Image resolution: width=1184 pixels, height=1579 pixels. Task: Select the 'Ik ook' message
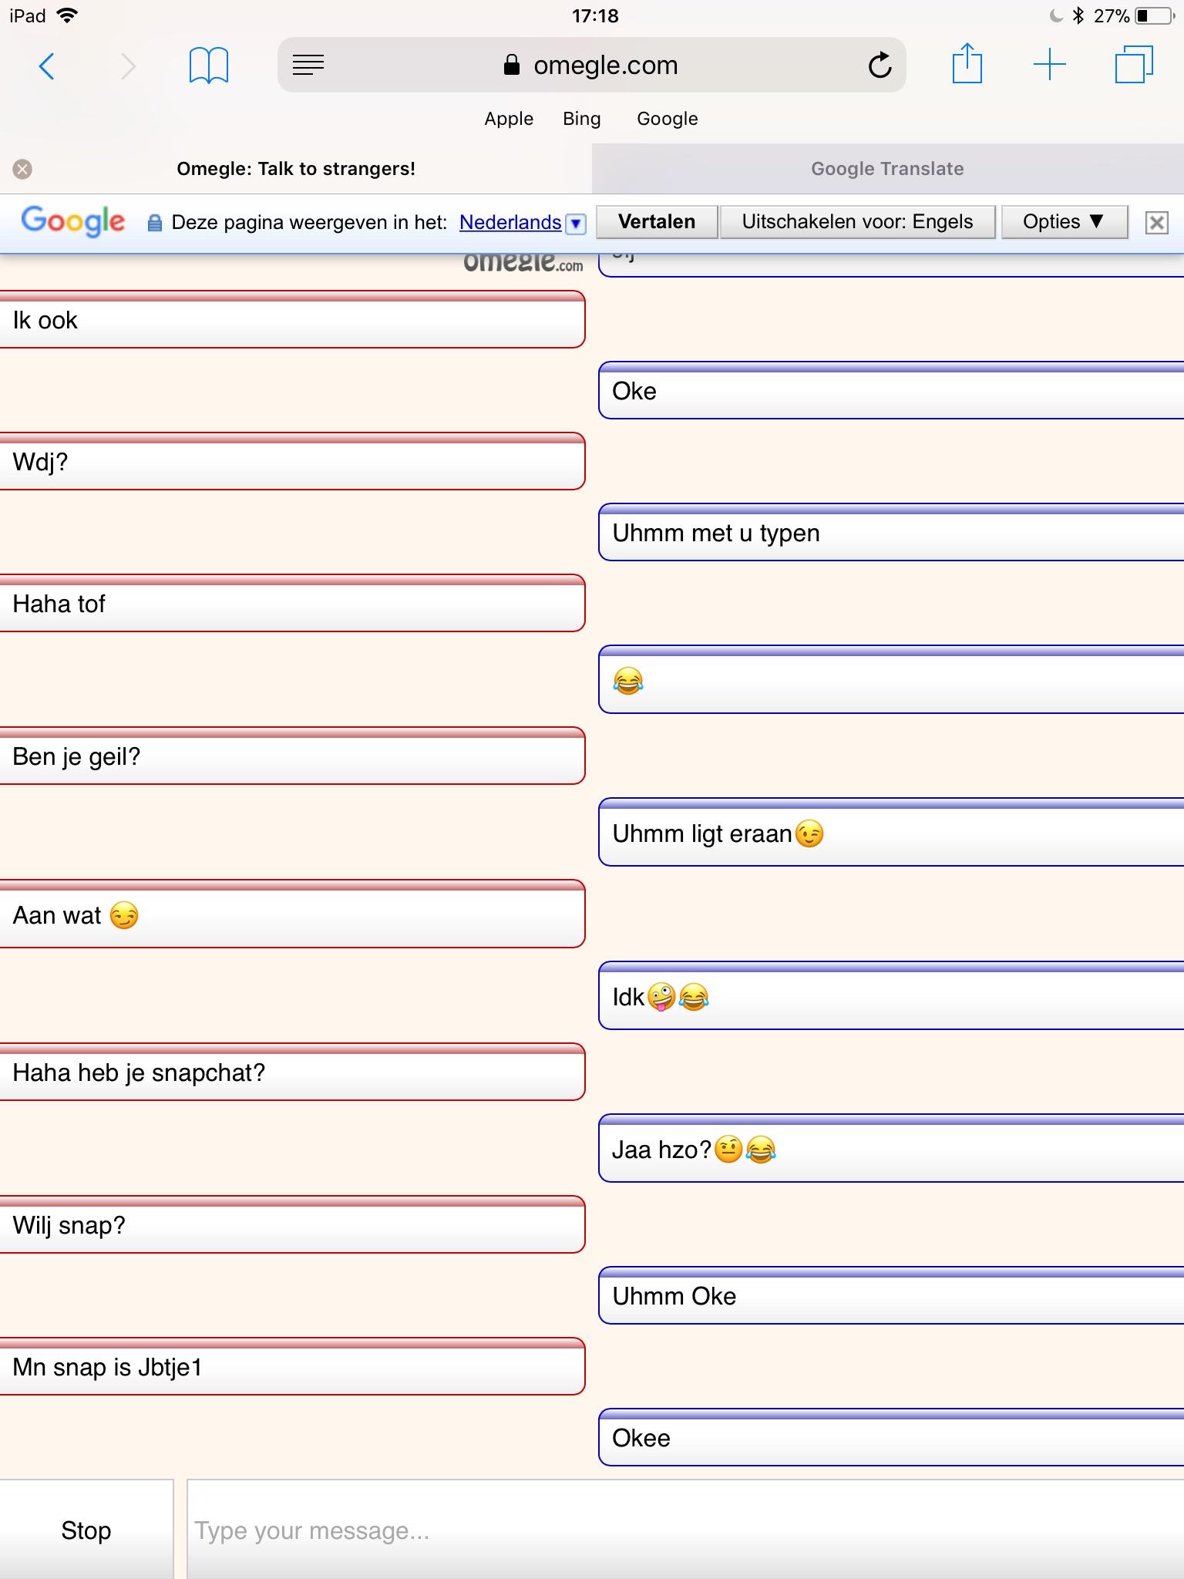click(292, 319)
